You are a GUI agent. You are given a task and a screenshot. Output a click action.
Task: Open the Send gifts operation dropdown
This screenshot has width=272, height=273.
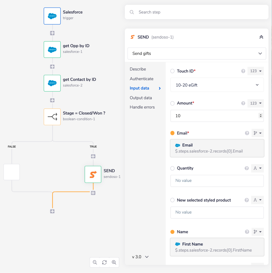(x=197, y=53)
